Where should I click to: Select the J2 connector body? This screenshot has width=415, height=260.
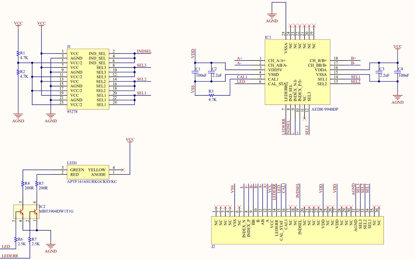[297, 230]
